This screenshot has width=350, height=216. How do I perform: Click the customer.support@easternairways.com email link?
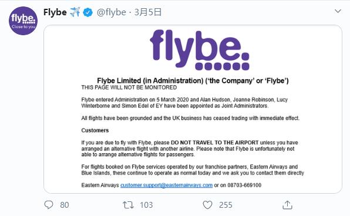point(166,185)
